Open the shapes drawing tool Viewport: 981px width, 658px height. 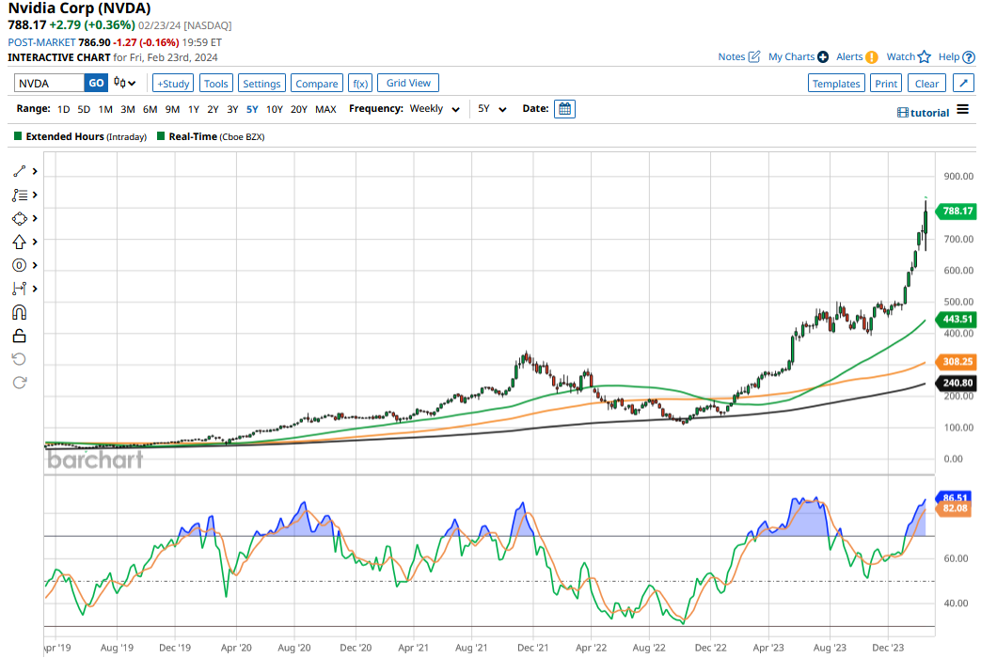pyautogui.click(x=17, y=218)
